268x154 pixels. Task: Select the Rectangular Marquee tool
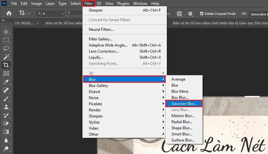pos(6,40)
